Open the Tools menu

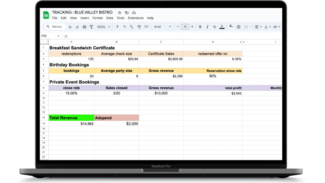click(x=121, y=18)
